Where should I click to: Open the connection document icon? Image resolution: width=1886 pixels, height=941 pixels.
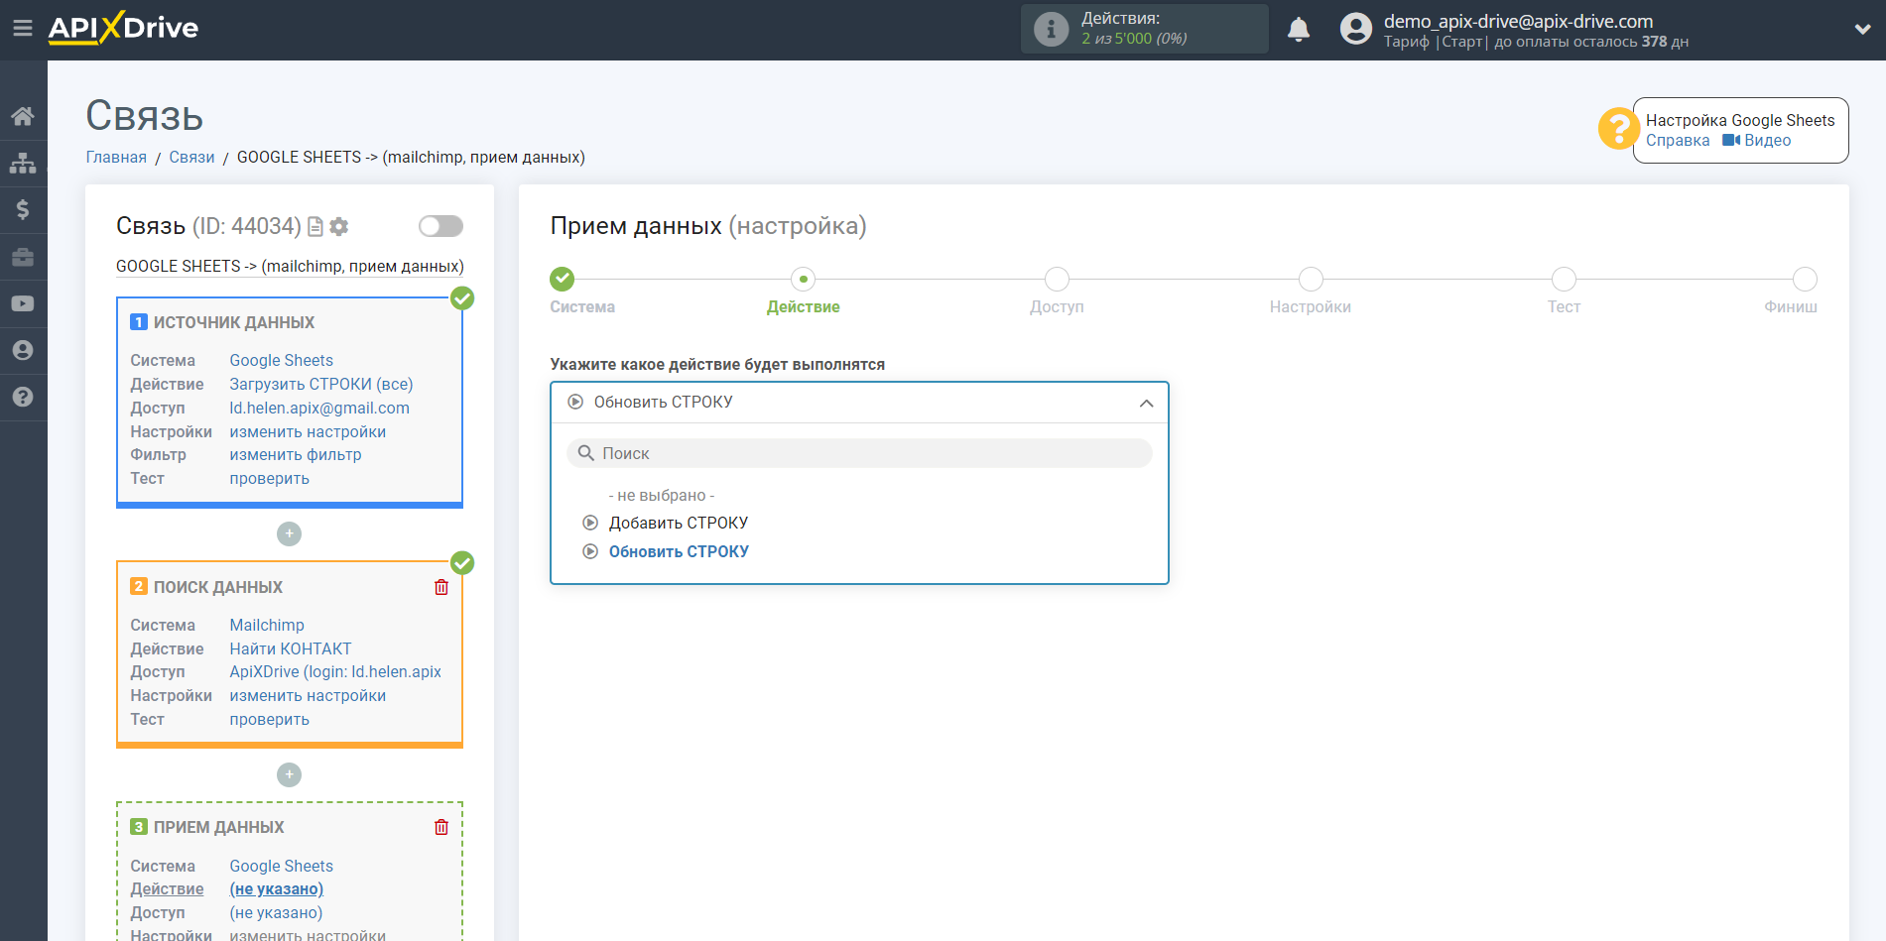point(315,227)
